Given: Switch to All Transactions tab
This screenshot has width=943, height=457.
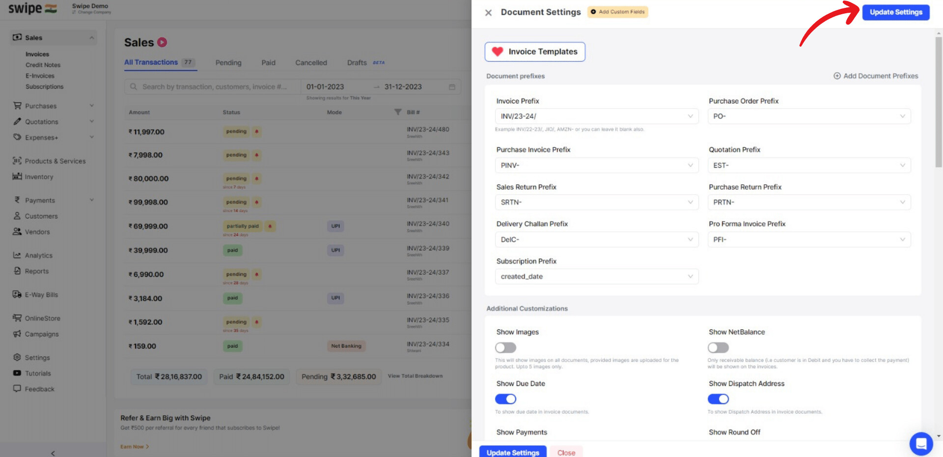Looking at the screenshot, I should pos(160,62).
